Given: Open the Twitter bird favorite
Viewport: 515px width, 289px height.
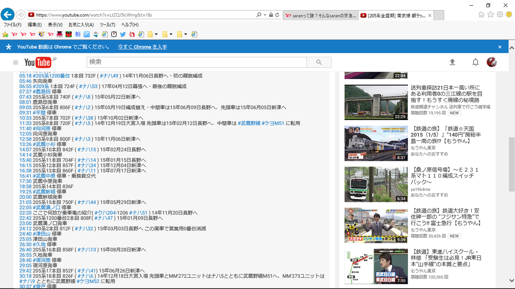Looking at the screenshot, I should (x=123, y=35).
